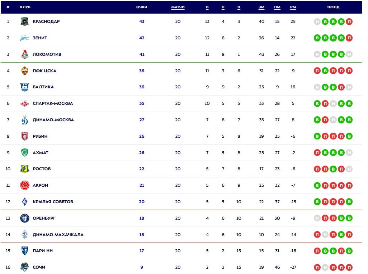Sort by ЗМ goals scored header

(261, 7)
